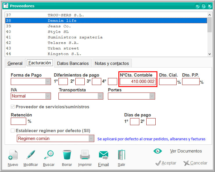Viewport: 215px width, 172px height.
Task: Open the Notas y contactos tab
Action: pos(112,63)
